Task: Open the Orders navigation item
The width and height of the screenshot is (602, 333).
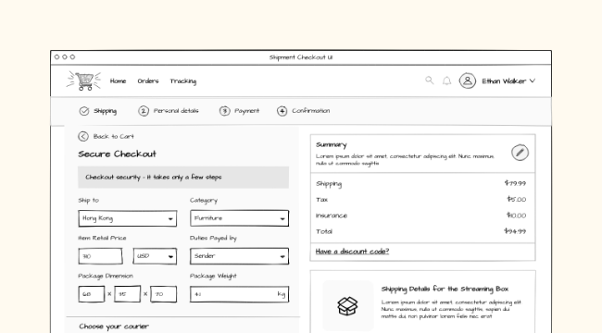Action: 148,81
